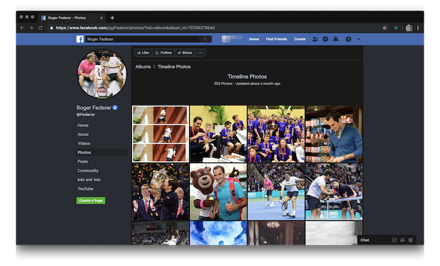The width and height of the screenshot is (440, 266).
Task: Open the page's more options ellipsis
Action: 201,53
